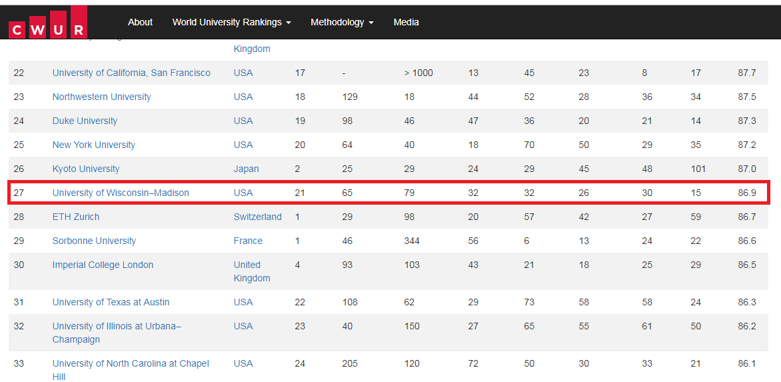Select score 87.3 for Duke University
Screen dimensions: 781x382
[746, 121]
